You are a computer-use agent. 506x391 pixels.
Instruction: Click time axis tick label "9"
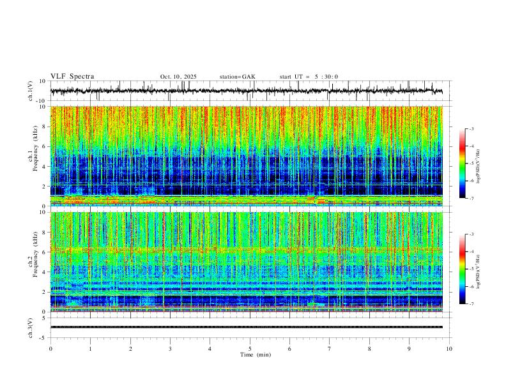coord(409,349)
